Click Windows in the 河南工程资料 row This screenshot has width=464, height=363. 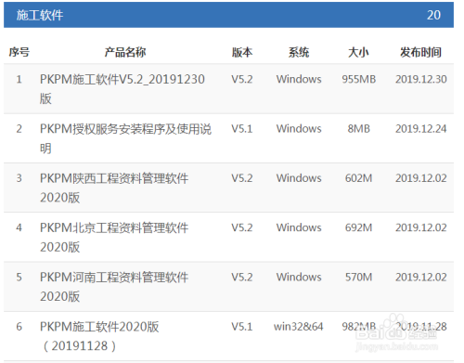(x=299, y=277)
